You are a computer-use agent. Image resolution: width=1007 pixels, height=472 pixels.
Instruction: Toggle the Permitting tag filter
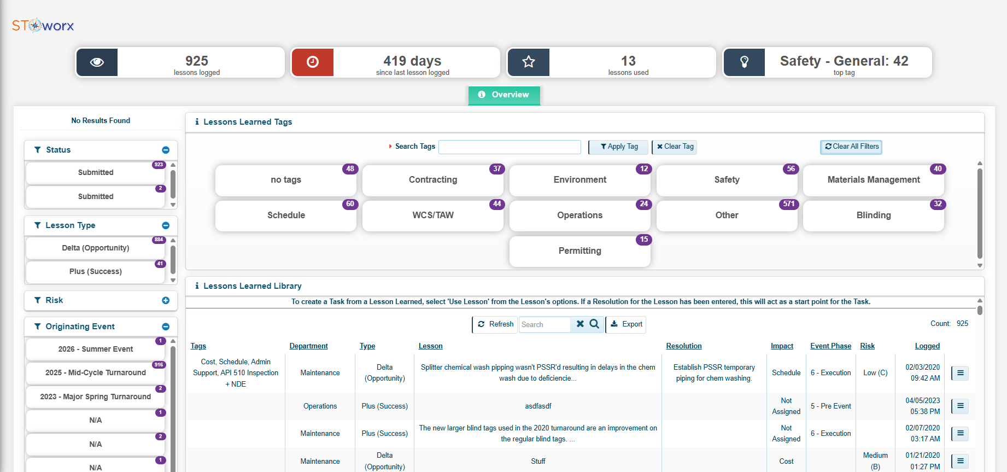[x=580, y=251]
